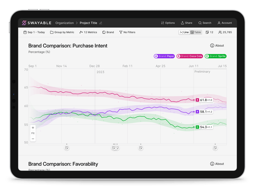The image size is (255, 189).
Task: Click the 2023 year label
Action: click(100, 72)
